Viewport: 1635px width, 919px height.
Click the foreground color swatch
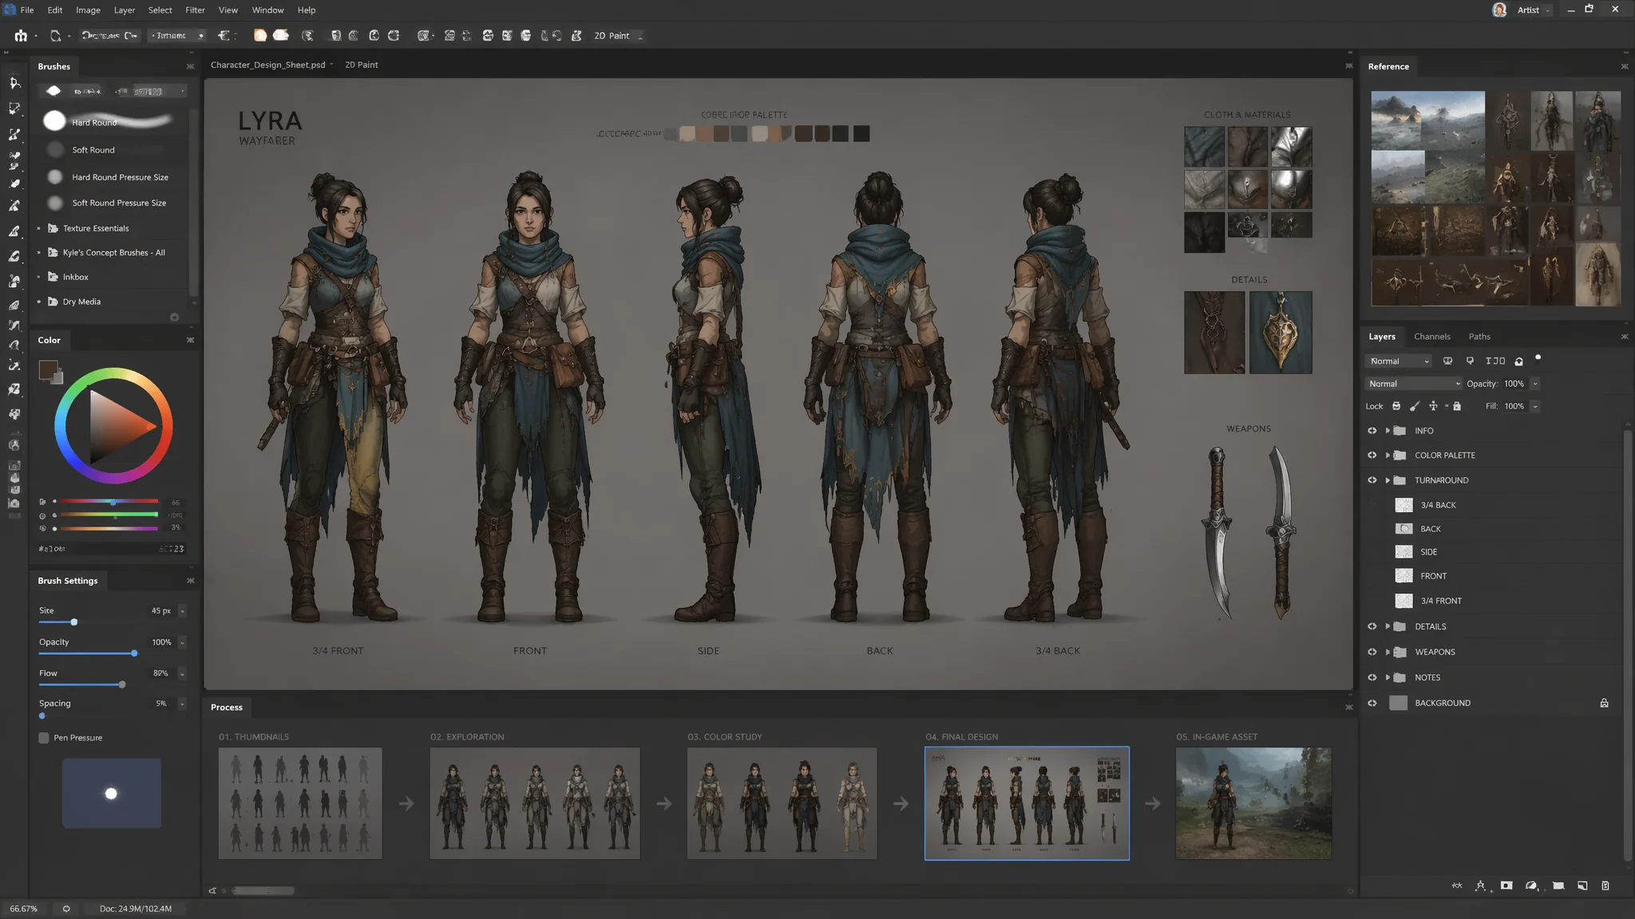48,369
